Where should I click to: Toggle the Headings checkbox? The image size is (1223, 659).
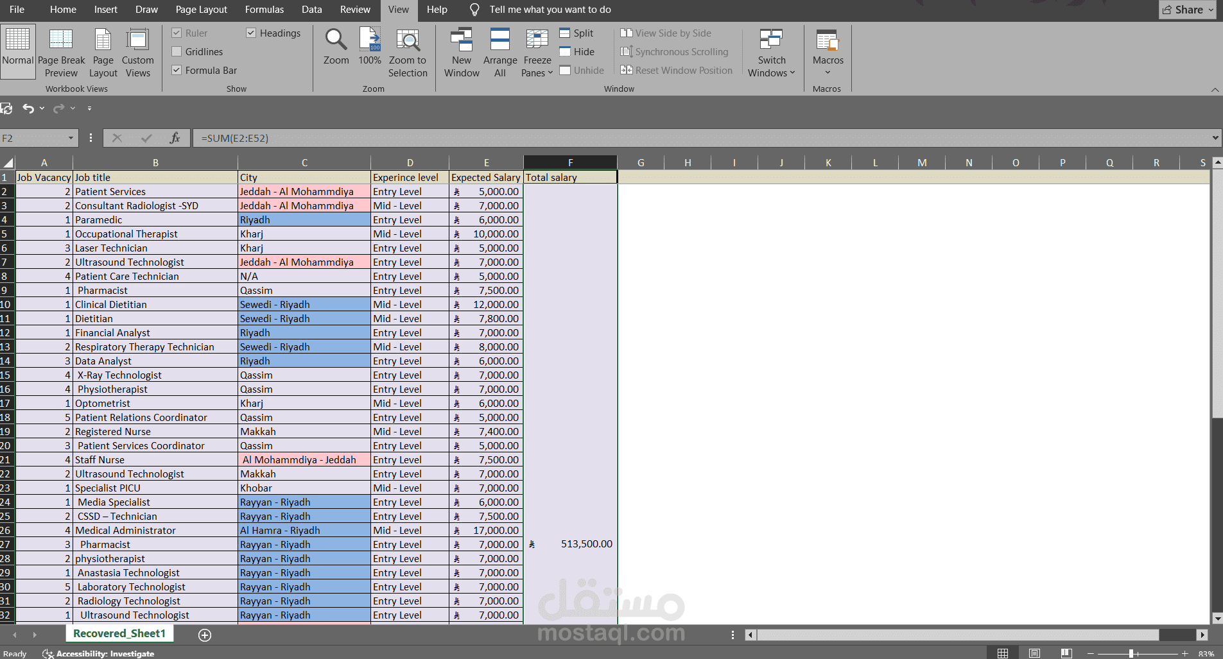point(251,33)
